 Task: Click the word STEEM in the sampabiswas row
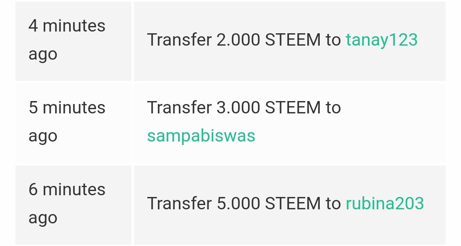[292, 107]
